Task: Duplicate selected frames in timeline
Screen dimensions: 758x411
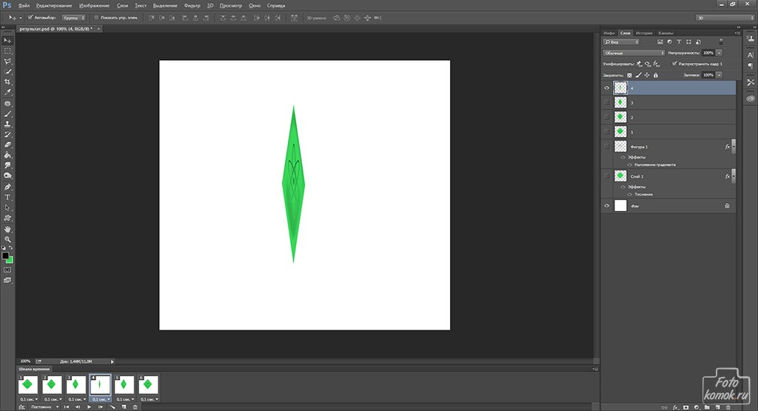Action: [124, 407]
